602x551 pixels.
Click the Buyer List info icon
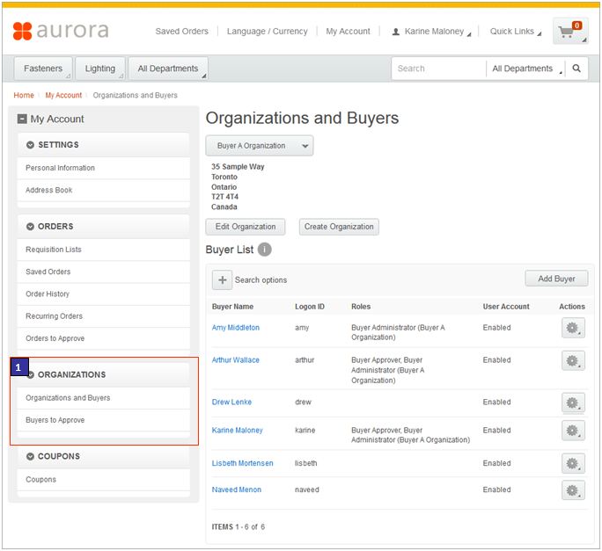[x=265, y=250]
